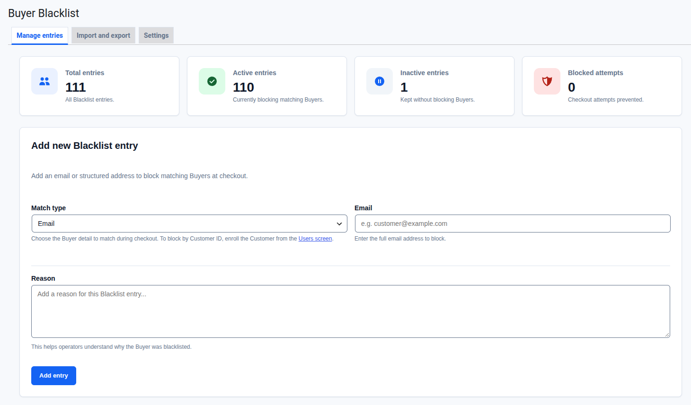Click 'Checkout attempts prevented.' text
691x405 pixels.
(606, 100)
